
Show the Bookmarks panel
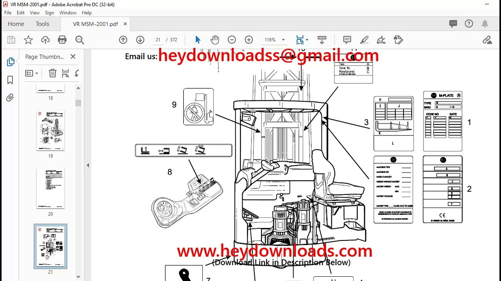(x=10, y=80)
